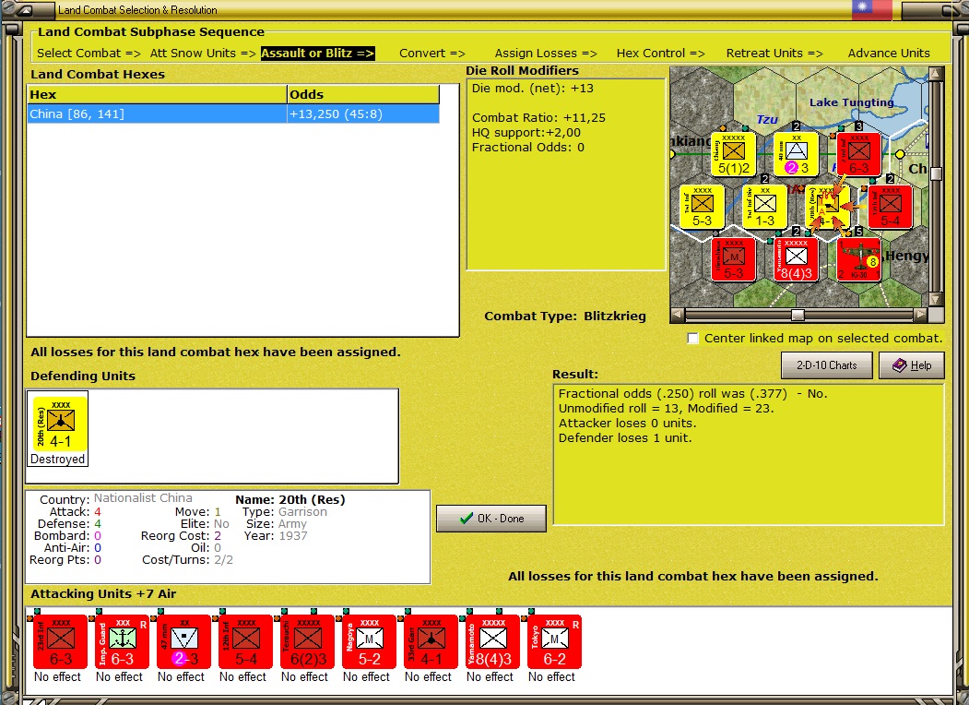Select the Nagoya 5-2 motorized unit
969x705 pixels.
[x=370, y=641]
